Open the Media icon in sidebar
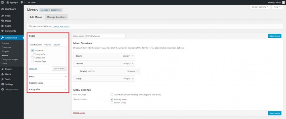 coord(3,21)
